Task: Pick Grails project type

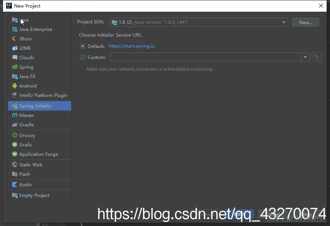Action: tap(40, 145)
